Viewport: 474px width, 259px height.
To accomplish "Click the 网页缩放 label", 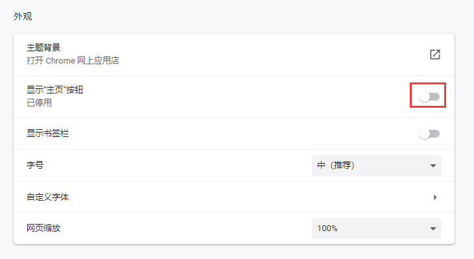I will [43, 228].
